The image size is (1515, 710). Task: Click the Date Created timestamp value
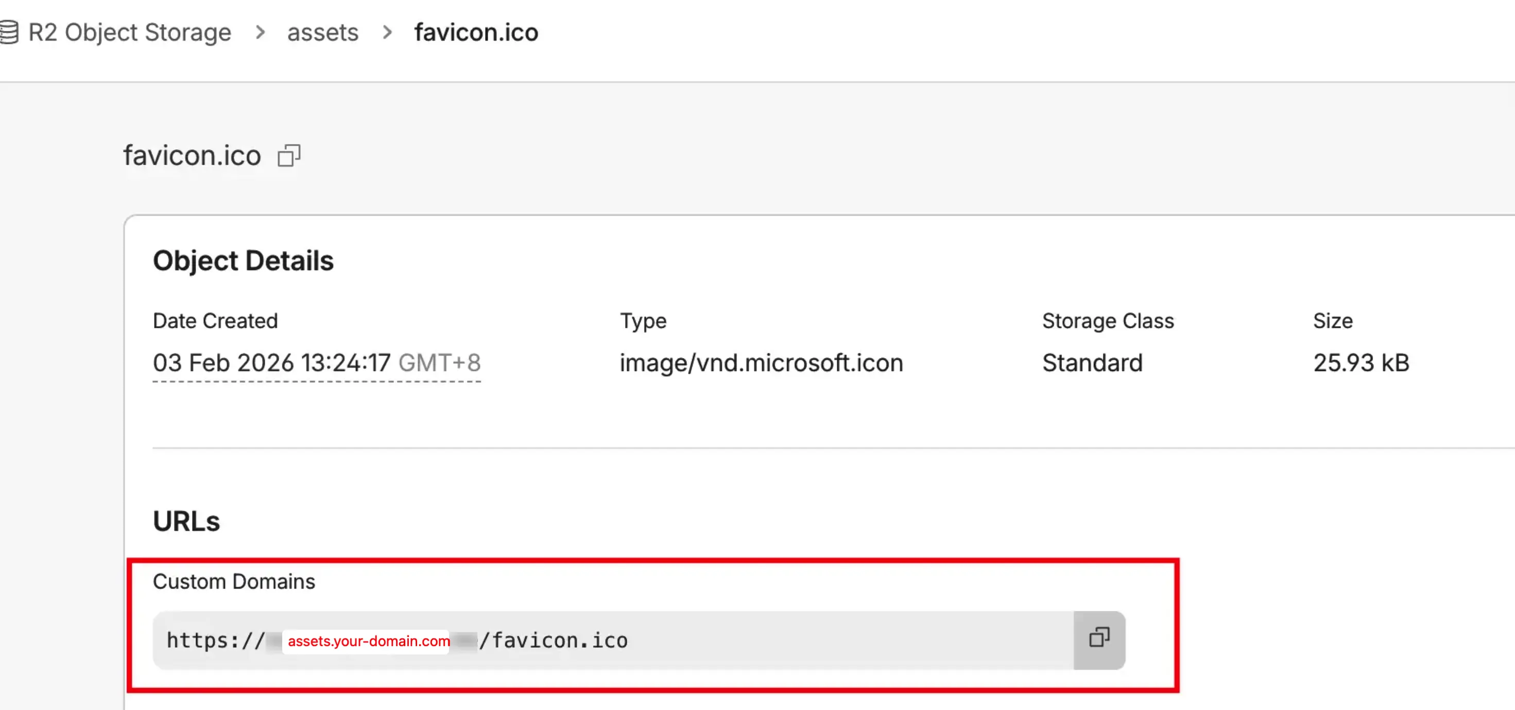271,363
